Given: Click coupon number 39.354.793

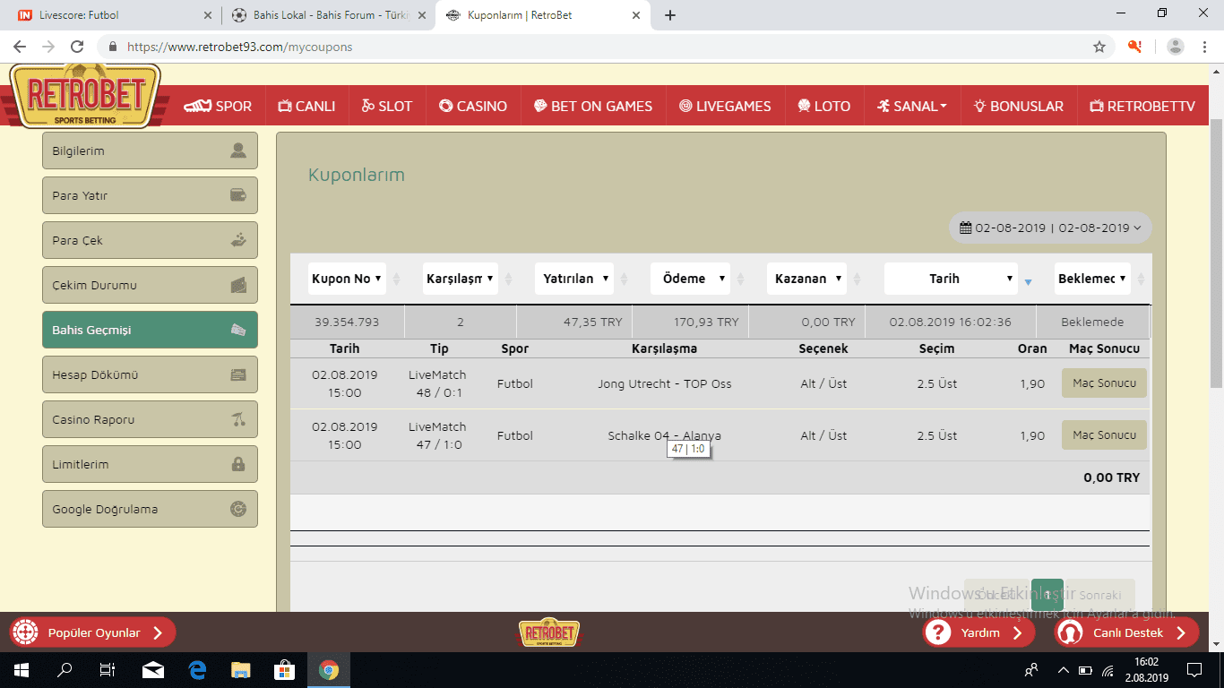Looking at the screenshot, I should point(347,322).
